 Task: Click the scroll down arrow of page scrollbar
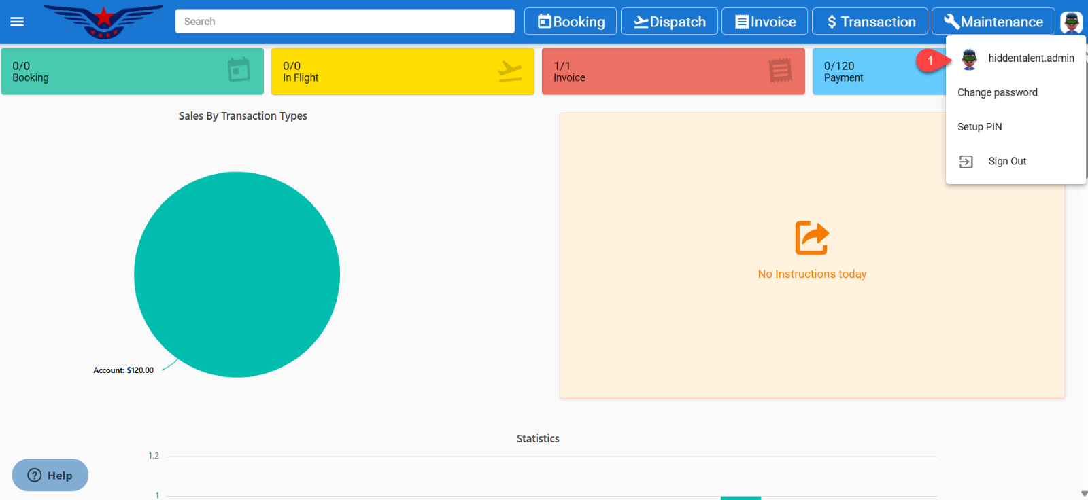coord(1084,494)
